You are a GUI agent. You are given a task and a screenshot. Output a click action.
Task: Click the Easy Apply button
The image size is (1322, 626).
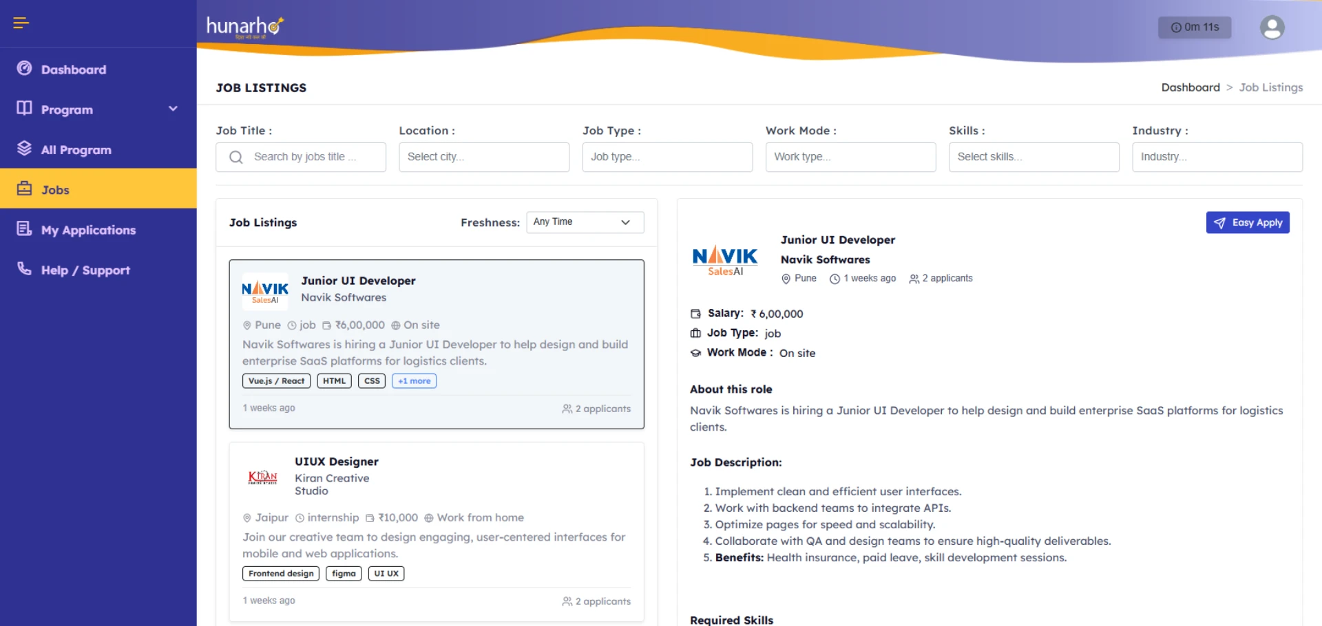[x=1248, y=222]
